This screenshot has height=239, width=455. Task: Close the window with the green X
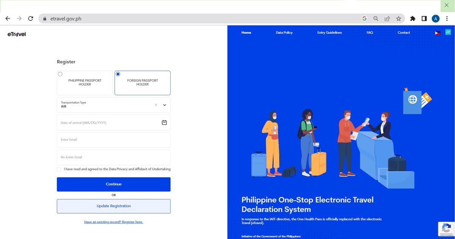click(x=447, y=5)
